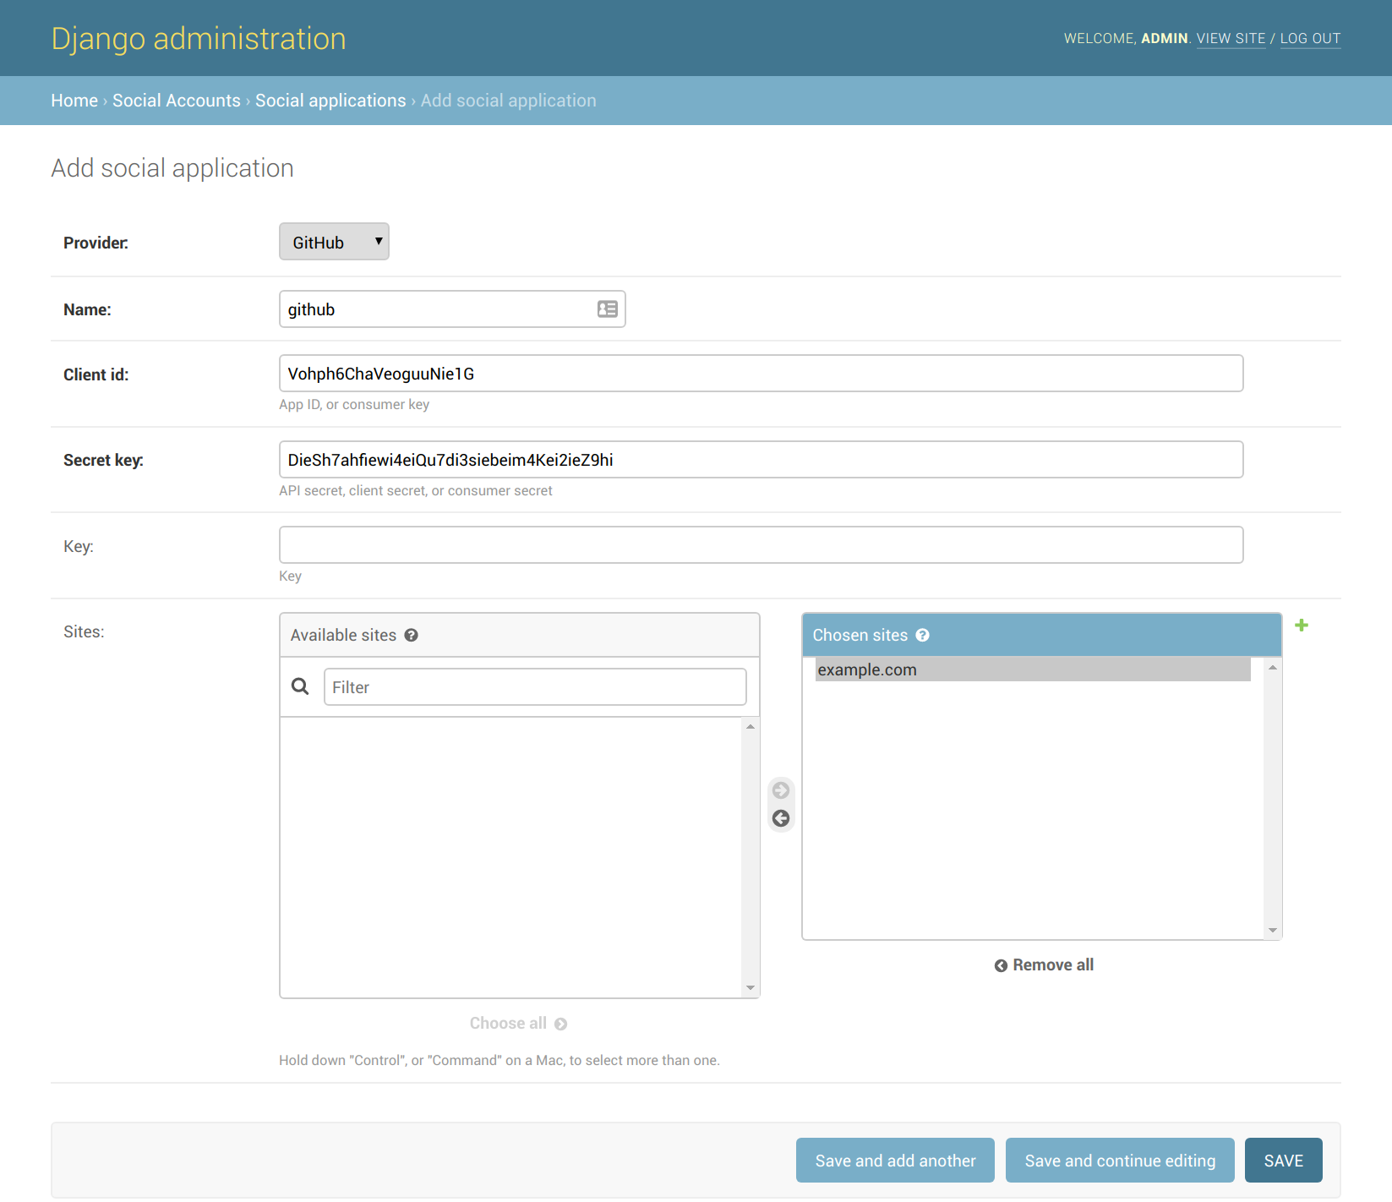The width and height of the screenshot is (1392, 1202).
Task: Open the VIEW SITE link
Action: 1231,39
